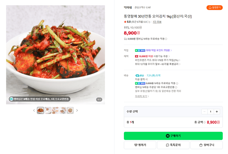
Task: Open the 7건 리뷰 link
Action: tap(157, 22)
